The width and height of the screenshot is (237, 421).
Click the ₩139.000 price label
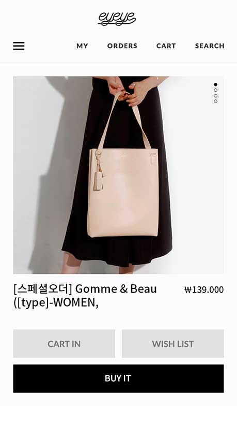[204, 289]
